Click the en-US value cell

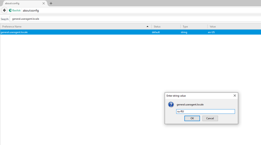pos(211,32)
